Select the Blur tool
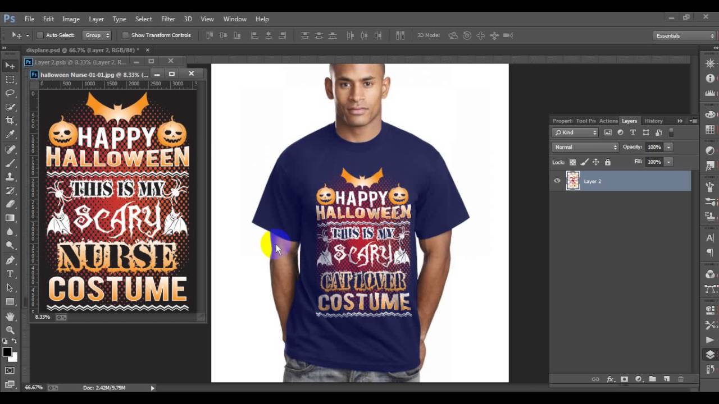Image resolution: width=719 pixels, height=404 pixels. coord(10,232)
